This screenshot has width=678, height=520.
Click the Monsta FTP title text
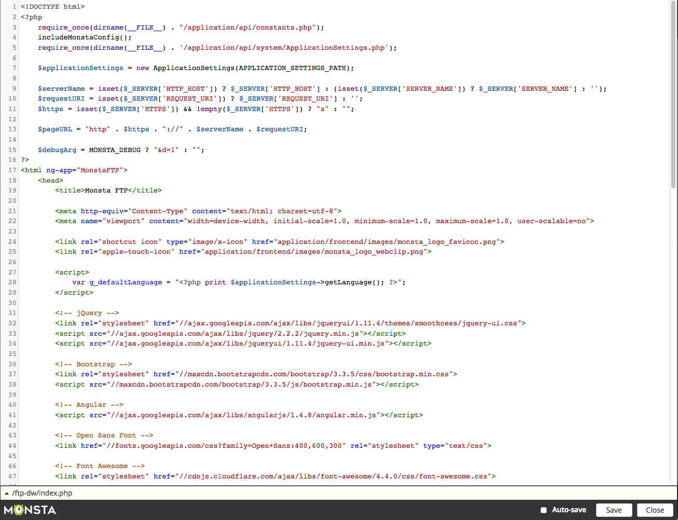[x=106, y=190]
